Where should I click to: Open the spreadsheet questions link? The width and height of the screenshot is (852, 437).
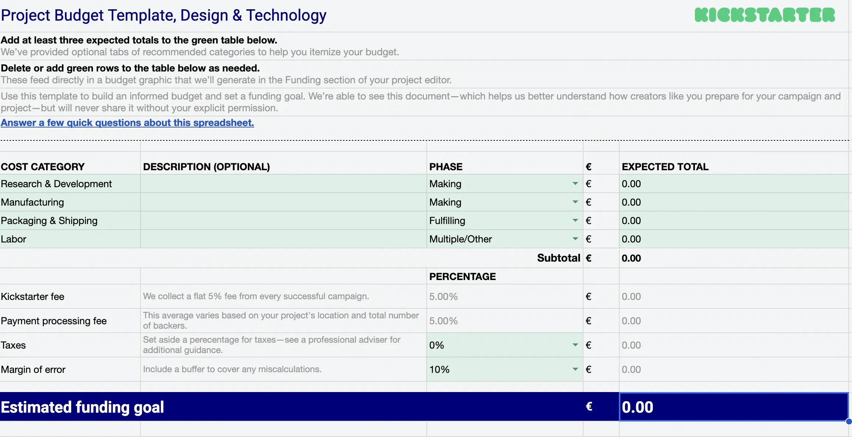click(127, 123)
